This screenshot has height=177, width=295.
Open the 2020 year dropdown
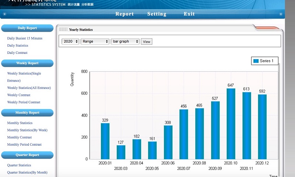70,41
